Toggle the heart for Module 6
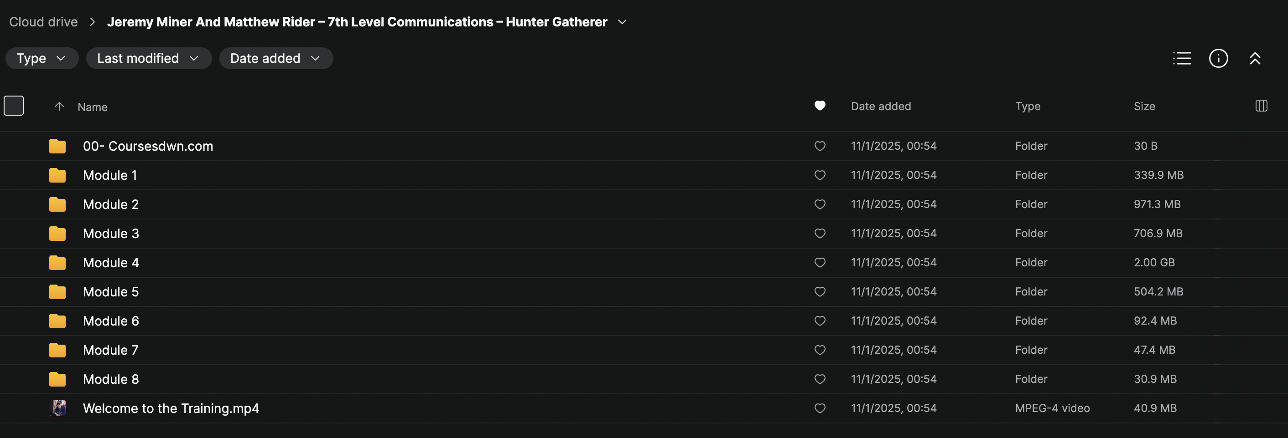 (x=820, y=321)
